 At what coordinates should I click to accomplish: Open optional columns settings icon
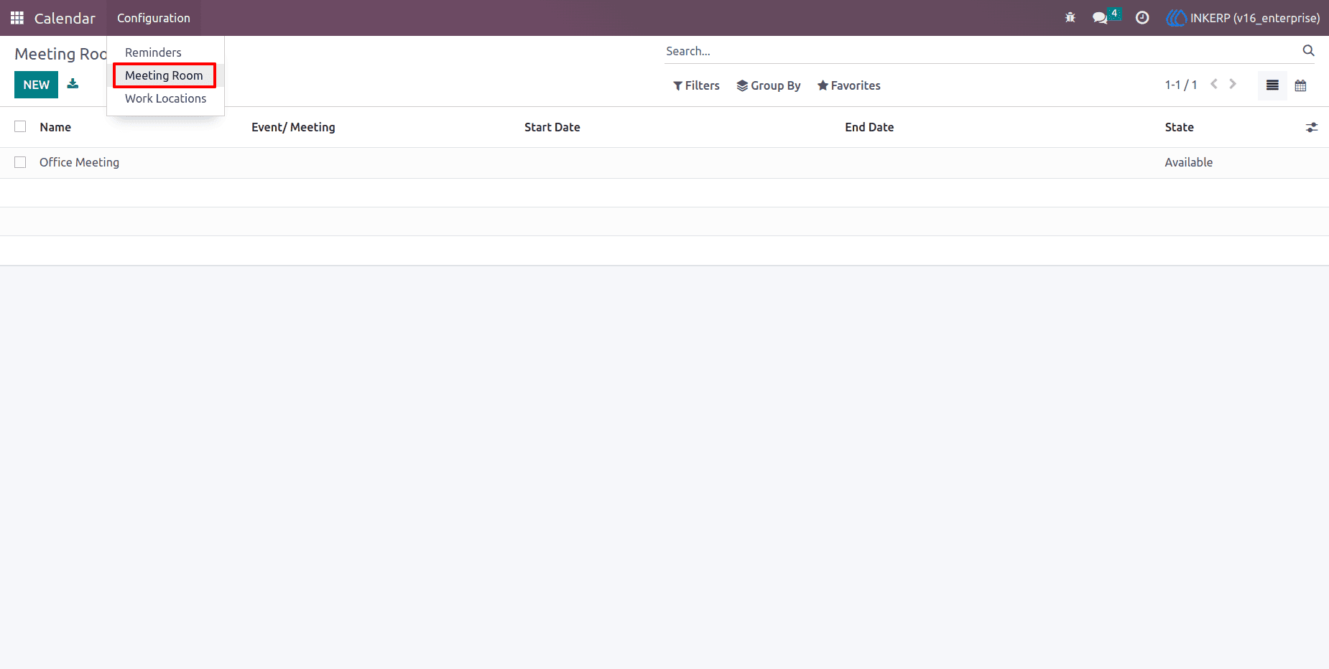1312,127
